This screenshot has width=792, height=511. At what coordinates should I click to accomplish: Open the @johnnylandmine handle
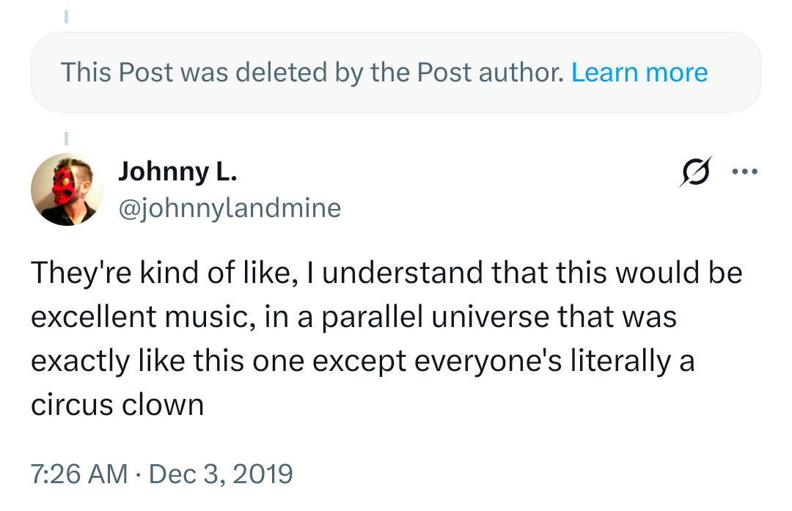point(230,208)
